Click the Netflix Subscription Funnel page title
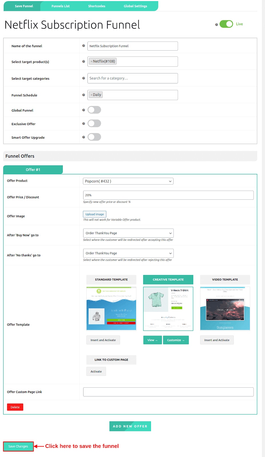265x457 pixels. pyautogui.click(x=72, y=25)
